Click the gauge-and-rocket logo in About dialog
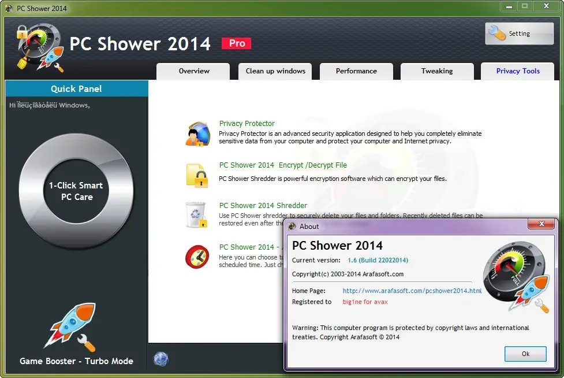564x378 pixels. pos(516,276)
